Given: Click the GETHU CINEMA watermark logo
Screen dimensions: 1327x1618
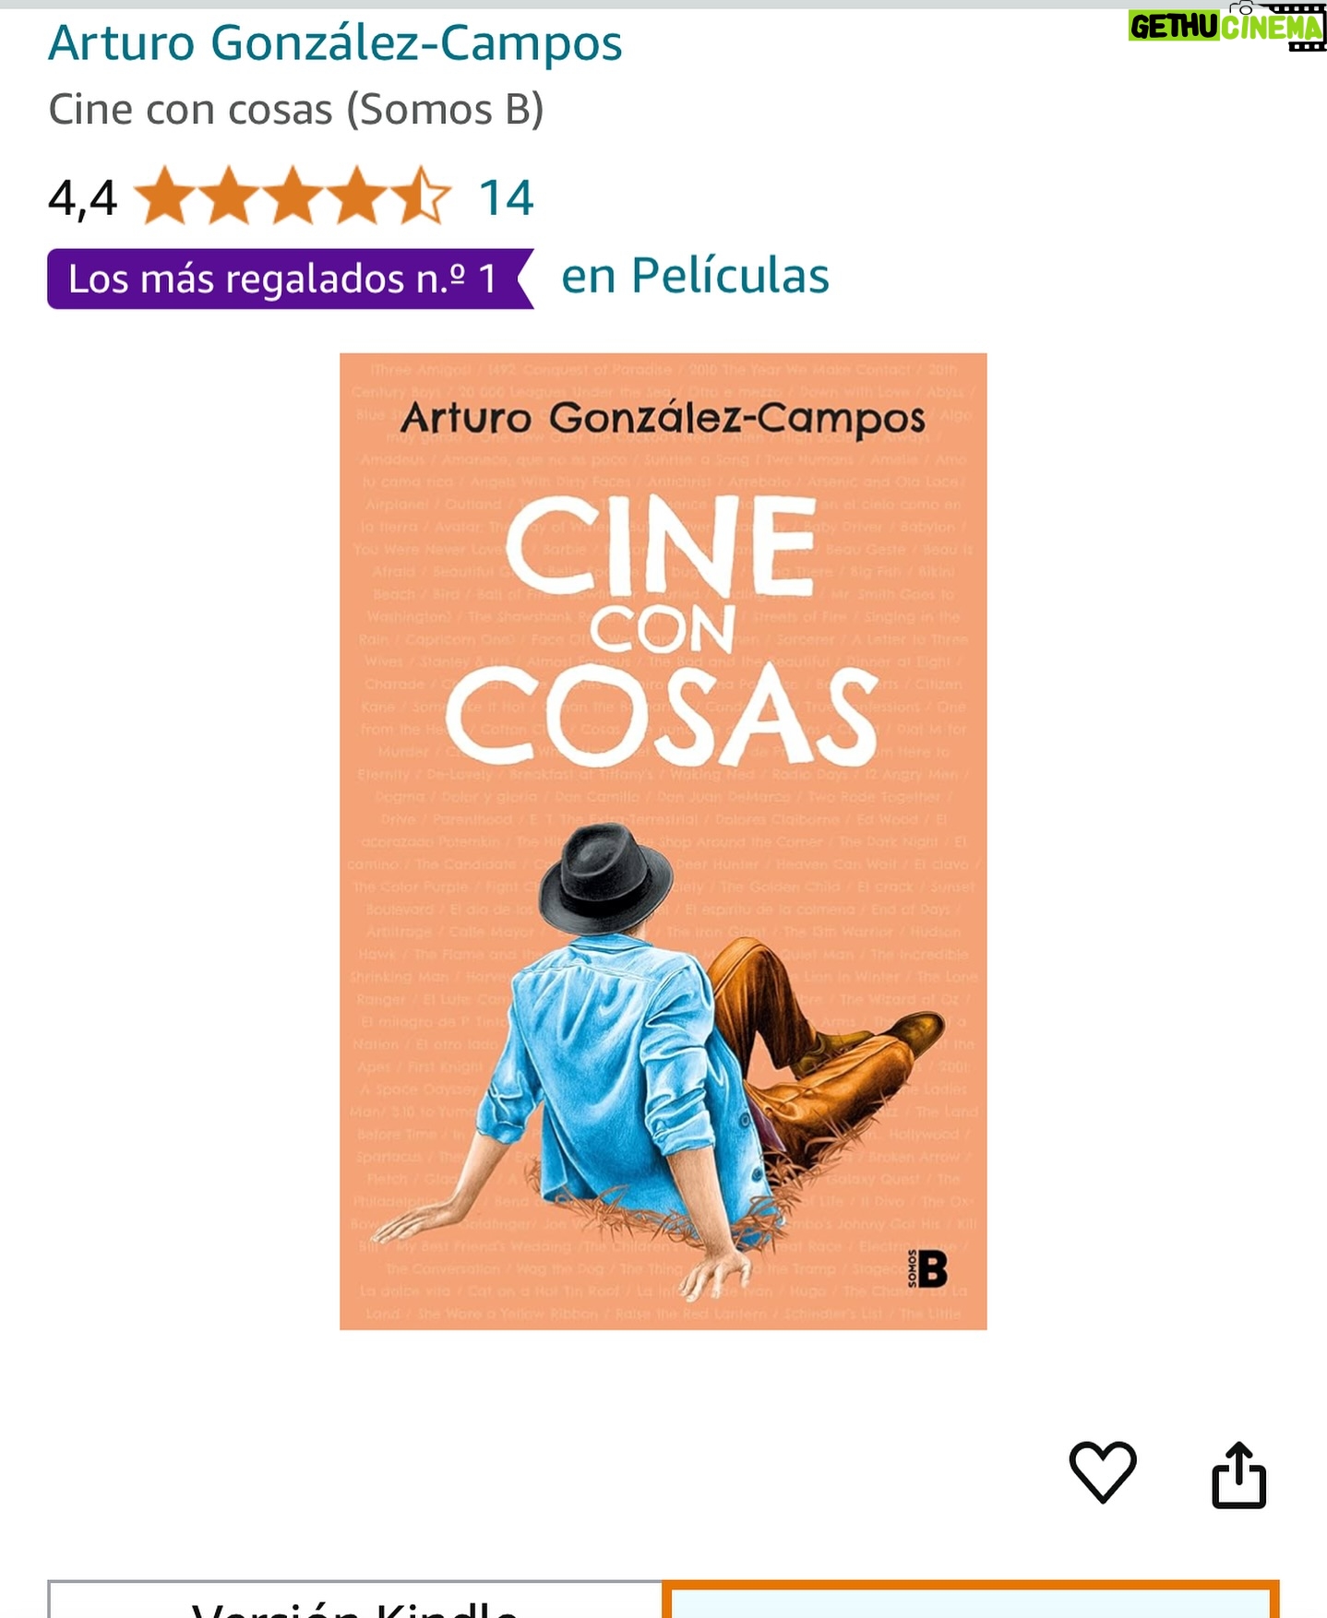Looking at the screenshot, I should (1227, 26).
